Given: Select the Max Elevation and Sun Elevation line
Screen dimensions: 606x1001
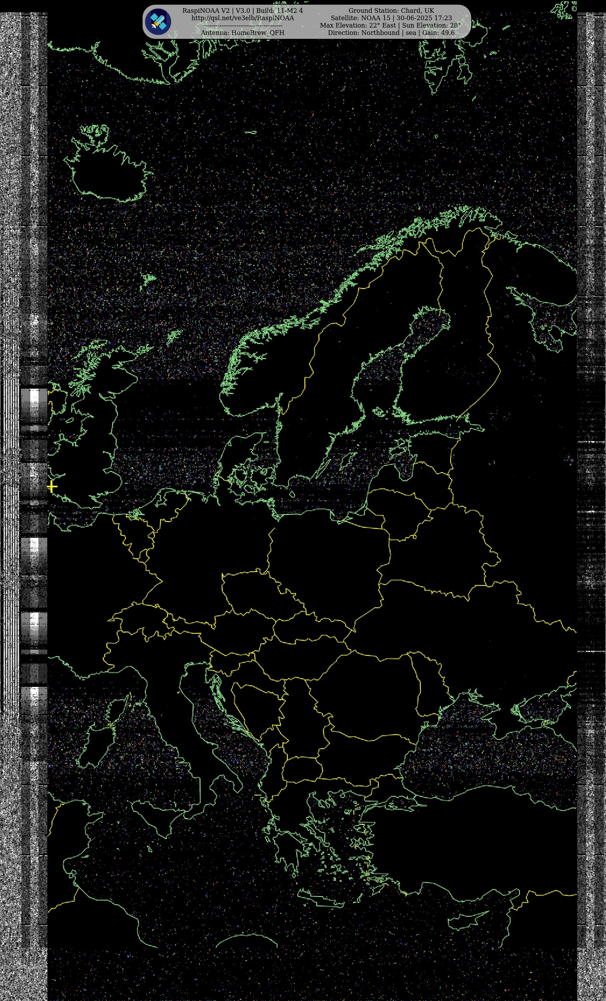Looking at the screenshot, I should (390, 26).
